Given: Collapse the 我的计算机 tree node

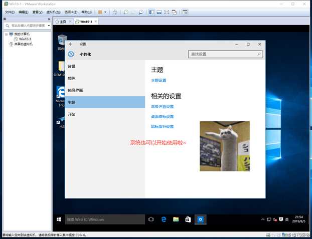Looking at the screenshot, I should coord(7,34).
